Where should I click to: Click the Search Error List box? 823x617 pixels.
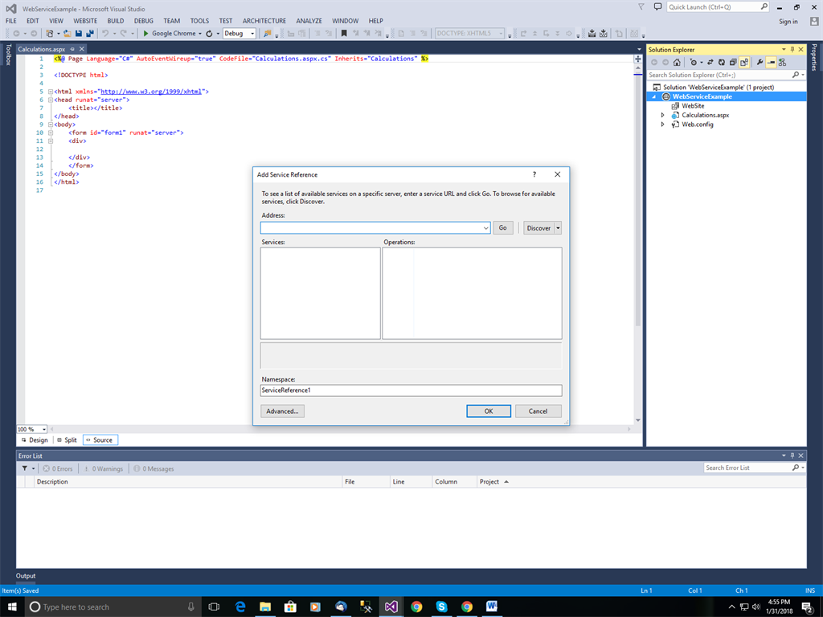[x=749, y=468]
